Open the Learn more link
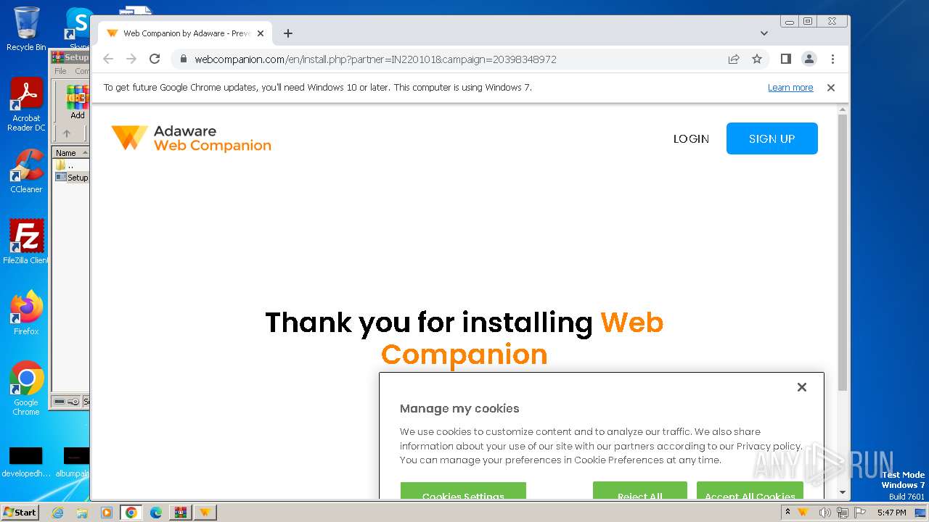The width and height of the screenshot is (929, 522). point(790,88)
